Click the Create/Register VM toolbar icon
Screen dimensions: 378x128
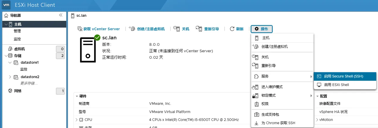click(x=132, y=29)
